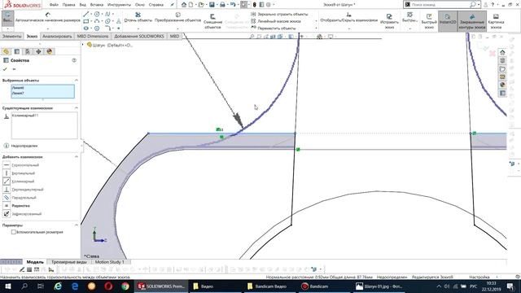Screen dimensions: 521x293
Task: Open ConfigurationManager tab icon
Action: (28, 51)
